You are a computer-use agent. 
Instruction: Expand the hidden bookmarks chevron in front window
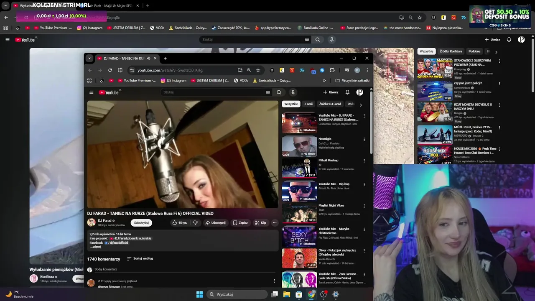(x=324, y=80)
